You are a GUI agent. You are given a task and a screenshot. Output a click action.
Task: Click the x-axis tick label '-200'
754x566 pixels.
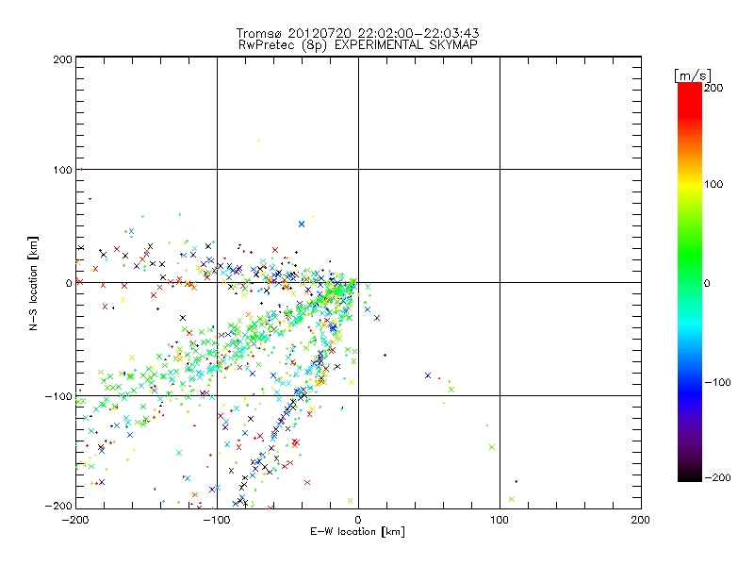click(x=75, y=520)
